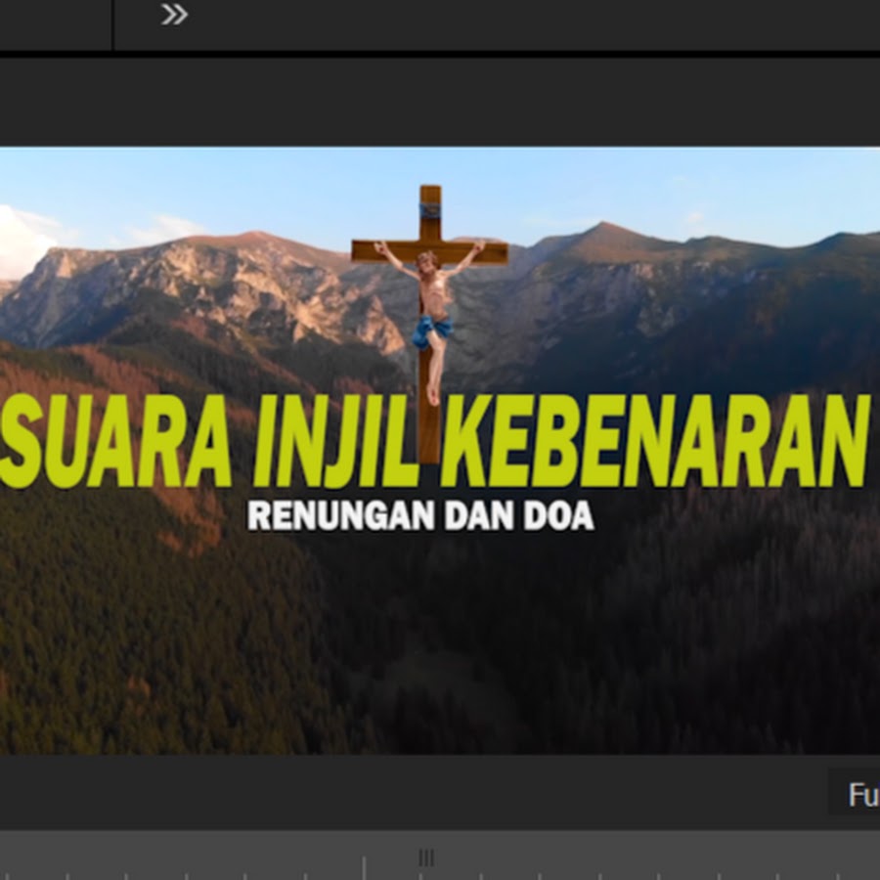This screenshot has height=880, width=880.
Task: Click the white cloud at preview's left edge
Action: point(22,240)
